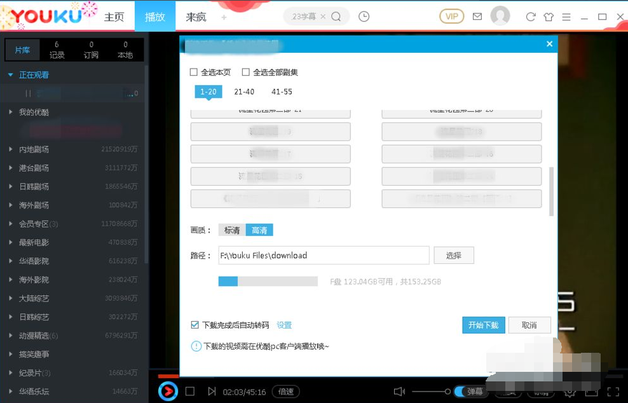Check the 全选本页 checkbox

[x=194, y=72]
